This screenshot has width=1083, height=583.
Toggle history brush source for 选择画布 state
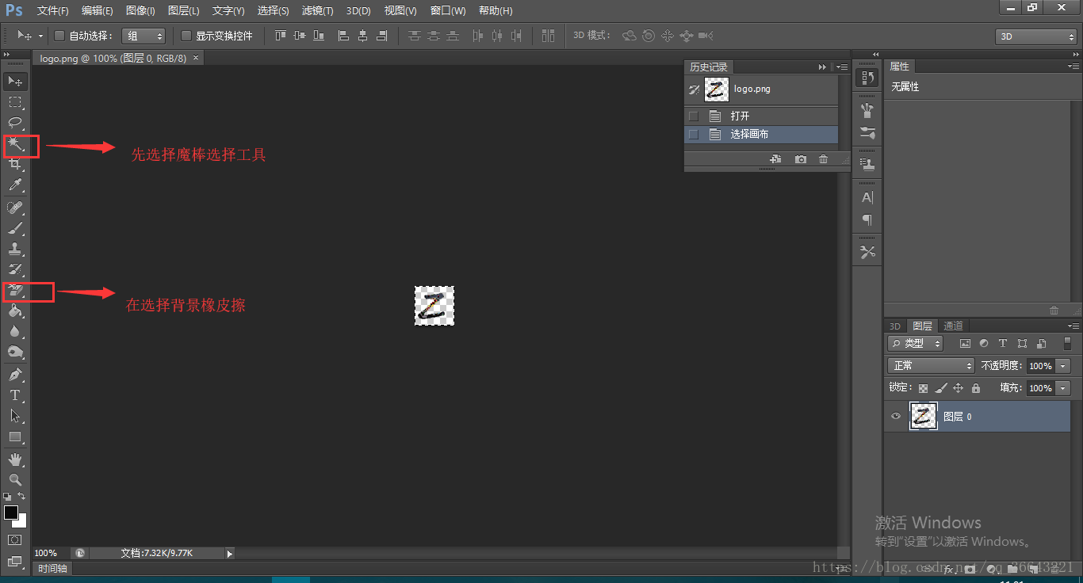tap(694, 135)
